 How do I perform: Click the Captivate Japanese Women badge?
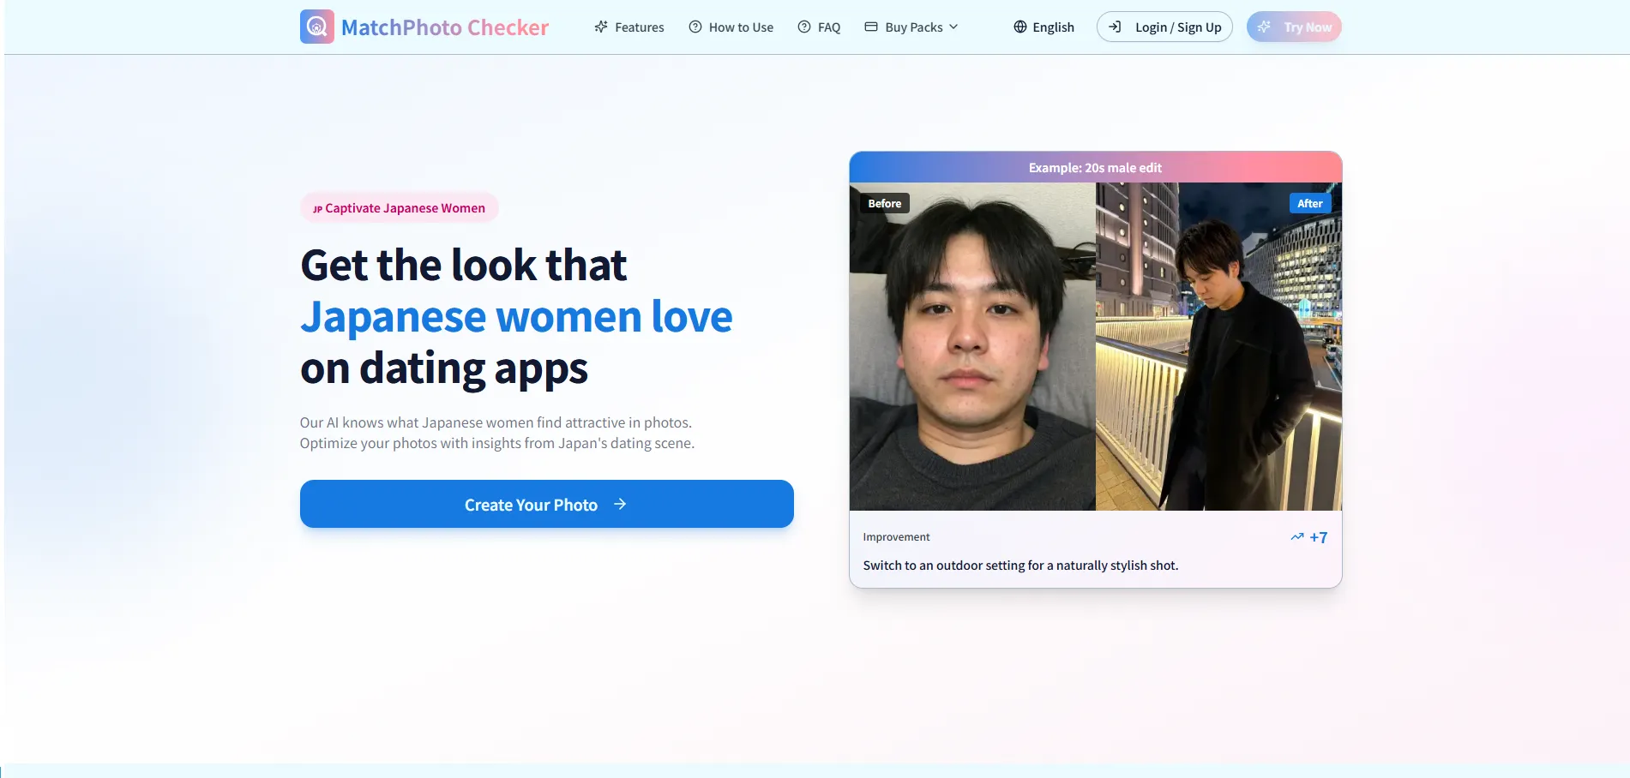[400, 208]
